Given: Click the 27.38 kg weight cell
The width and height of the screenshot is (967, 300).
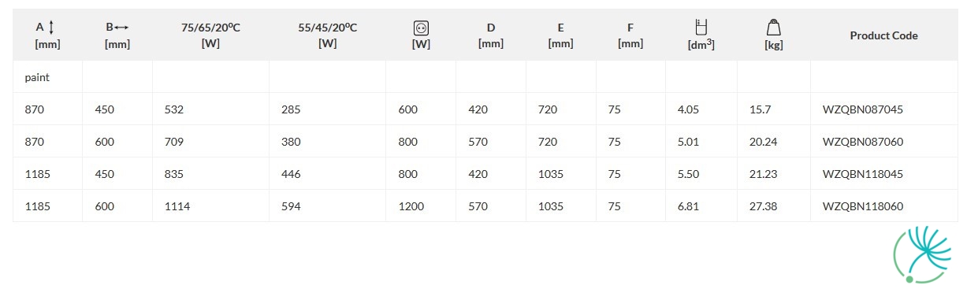Looking at the screenshot, I should (x=764, y=206).
